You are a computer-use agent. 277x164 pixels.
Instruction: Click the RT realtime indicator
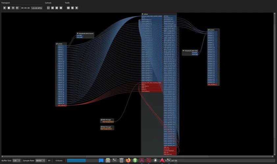tap(49, 161)
